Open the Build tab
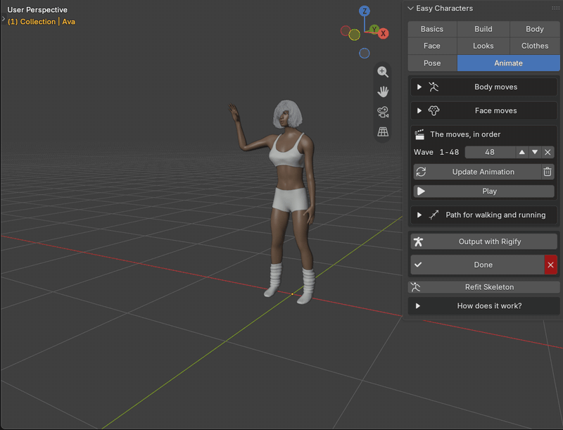The width and height of the screenshot is (563, 430). pos(483,29)
